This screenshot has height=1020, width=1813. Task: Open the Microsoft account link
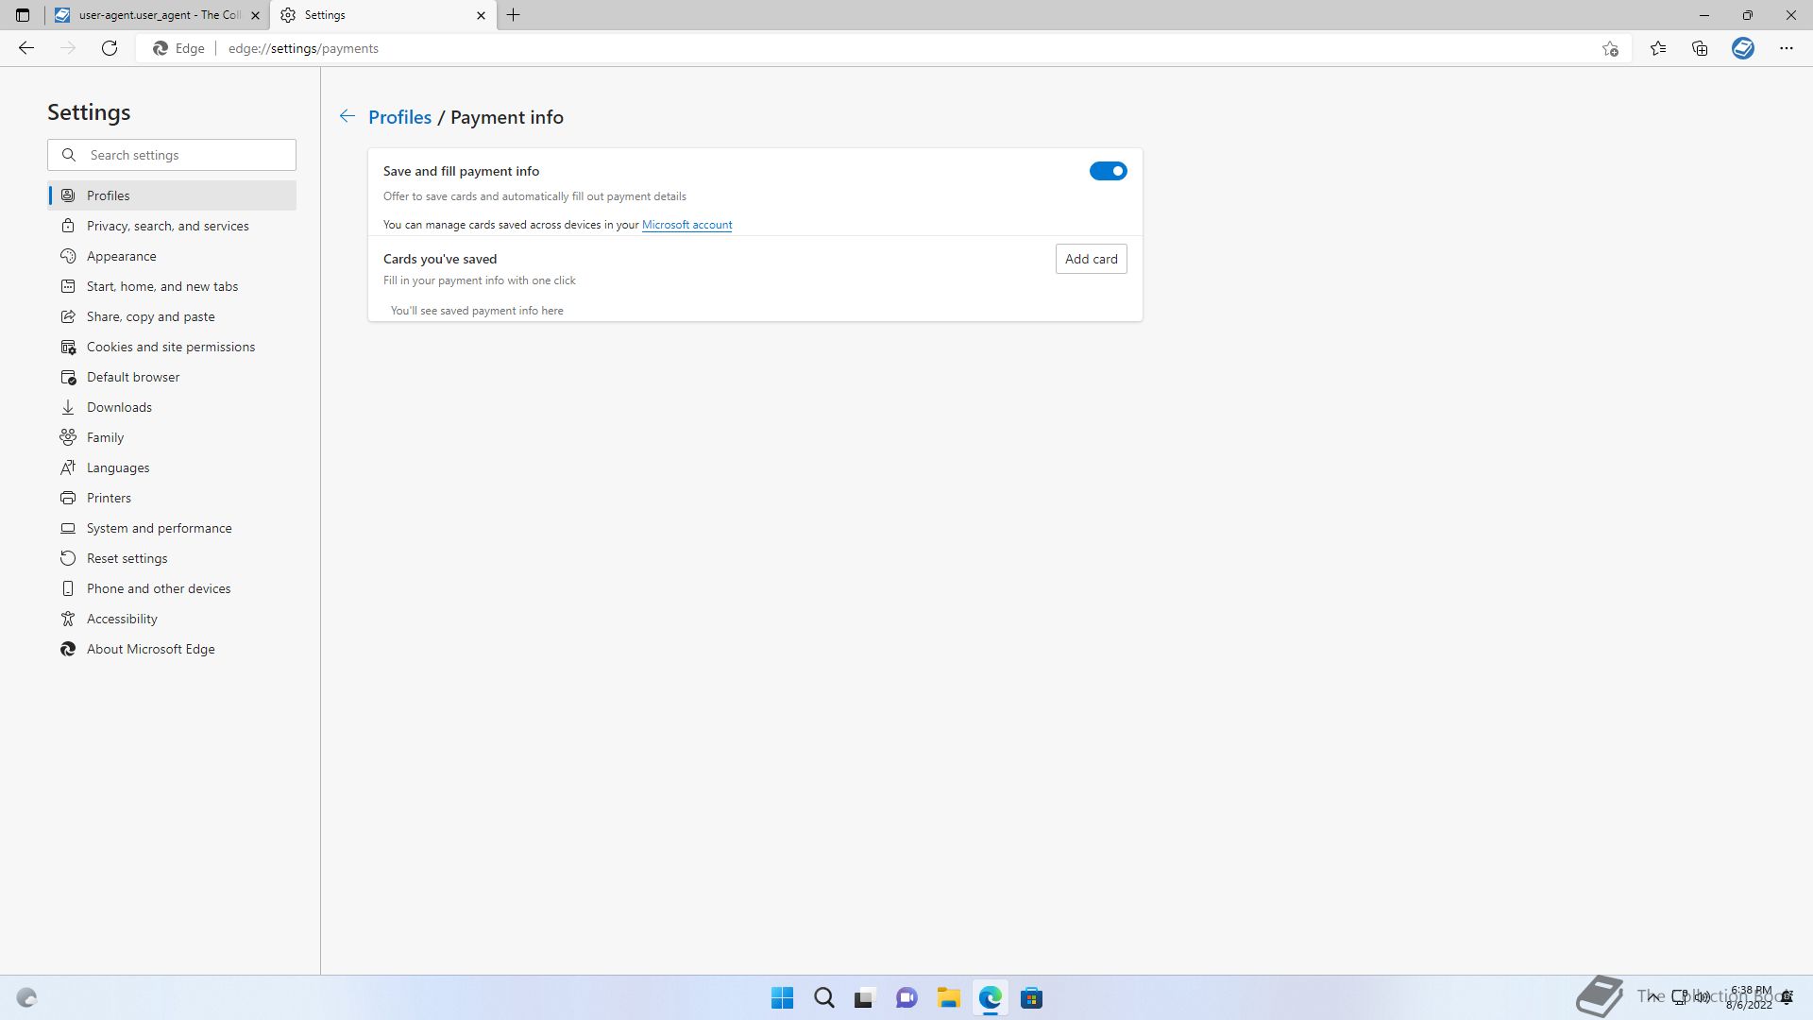click(686, 225)
